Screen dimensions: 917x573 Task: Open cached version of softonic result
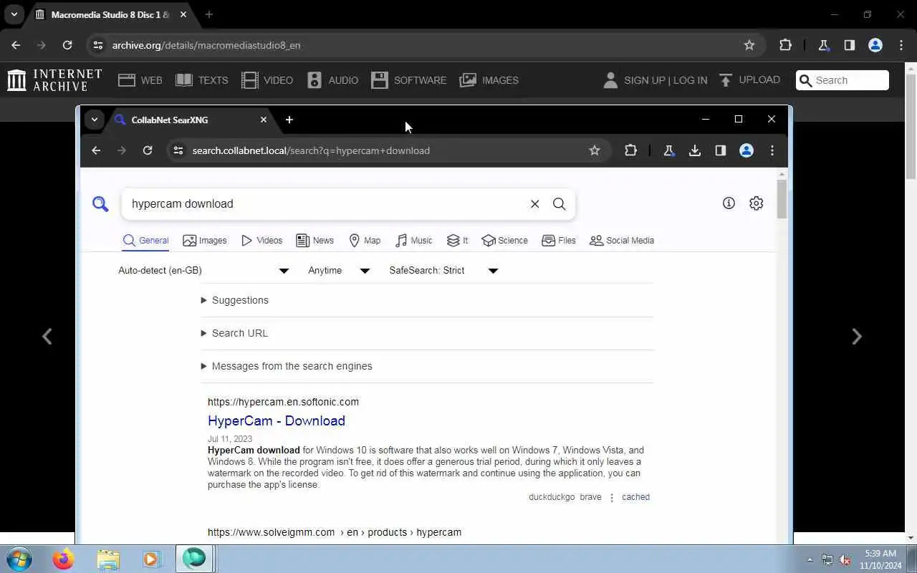coord(635,497)
